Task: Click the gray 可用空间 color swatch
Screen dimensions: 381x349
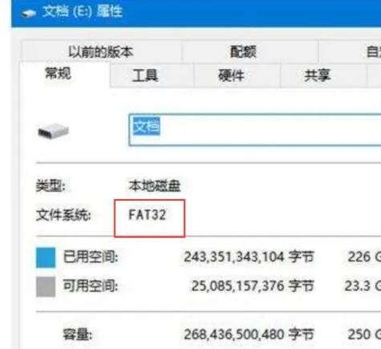Action: pyautogui.click(x=46, y=287)
